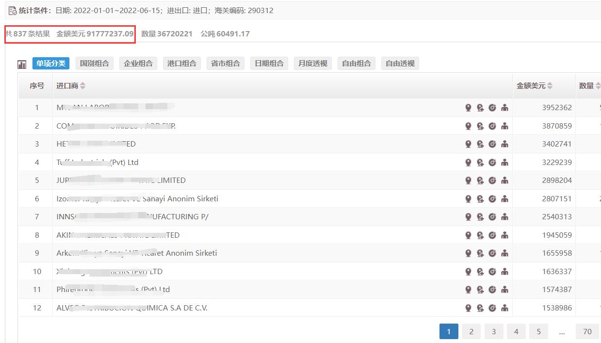Click the location pin icon in row 1
Image resolution: width=601 pixels, height=343 pixels.
468,108
